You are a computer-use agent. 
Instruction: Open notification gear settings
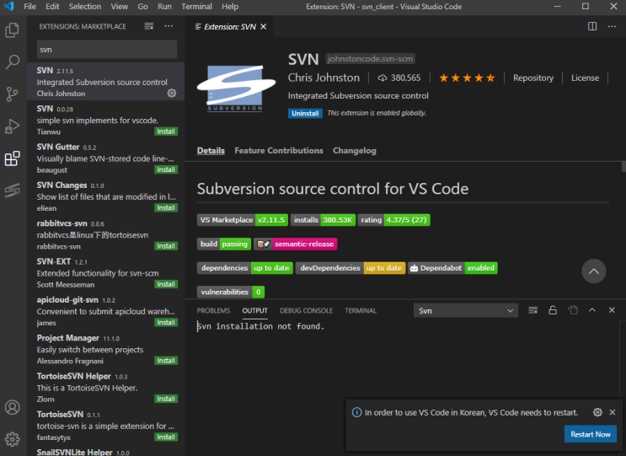pos(597,412)
